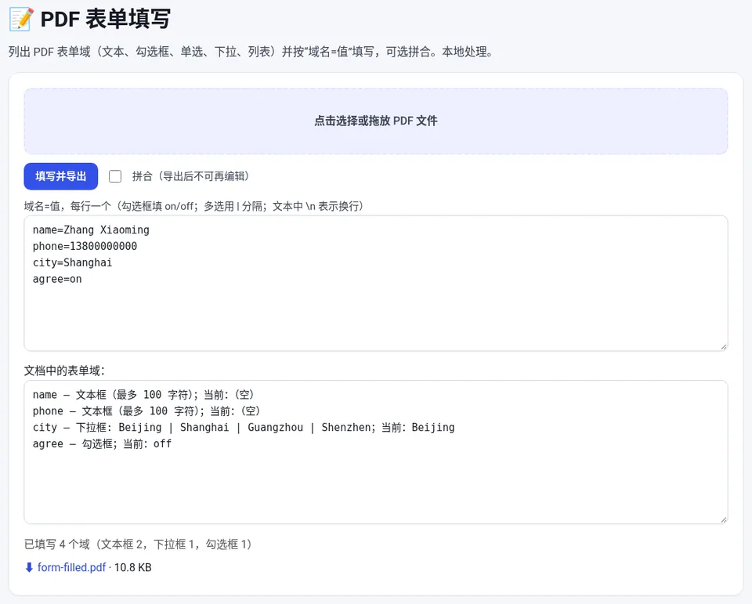This screenshot has width=752, height=604.
Task: Click the download arrow icon
Action: pos(29,567)
